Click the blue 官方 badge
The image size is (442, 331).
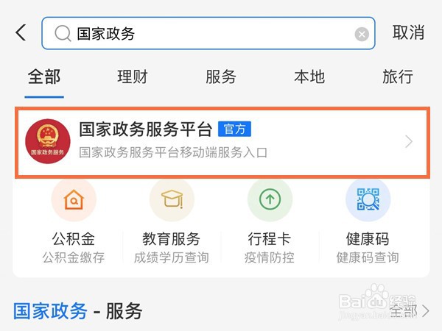pyautogui.click(x=234, y=129)
